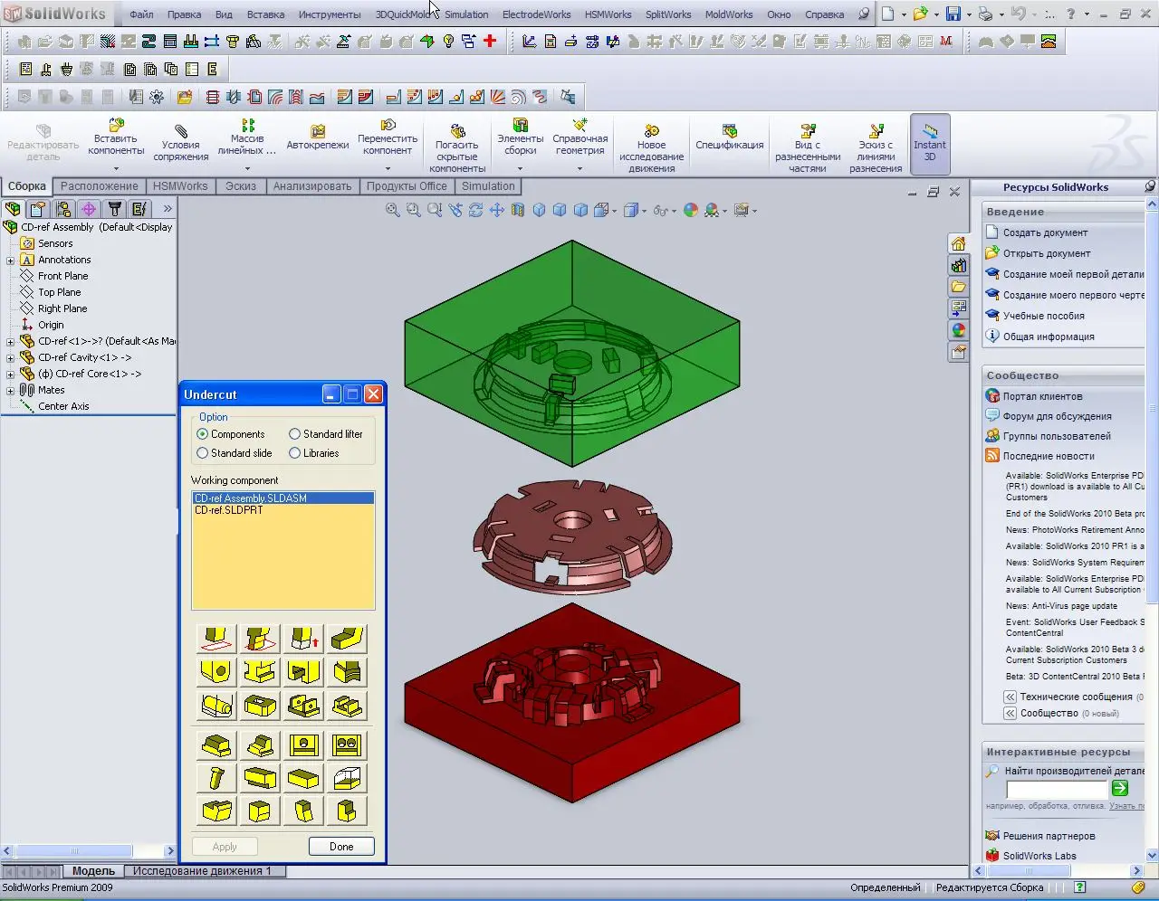The height and width of the screenshot is (901, 1159).
Task: Expand the CD-ref Core<1> node
Action: click(x=11, y=375)
